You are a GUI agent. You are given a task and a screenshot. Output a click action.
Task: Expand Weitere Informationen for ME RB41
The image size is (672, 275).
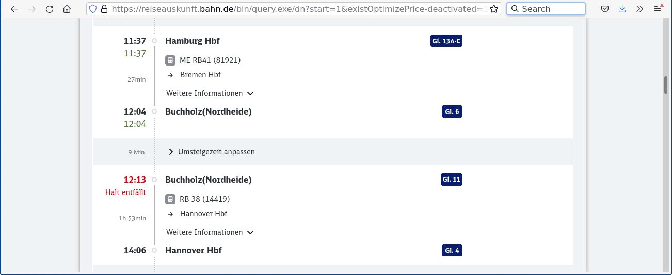pos(210,93)
